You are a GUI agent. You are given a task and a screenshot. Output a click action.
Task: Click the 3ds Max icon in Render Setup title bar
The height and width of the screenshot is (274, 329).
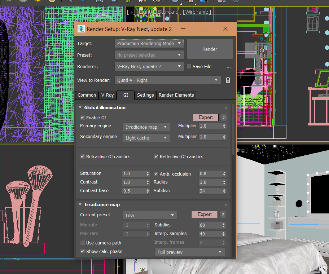pyautogui.click(x=81, y=29)
